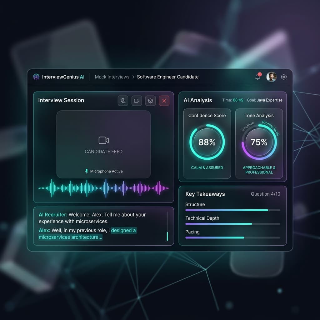
Task: Click the Microphone Active indicator icon
Action: tap(87, 171)
